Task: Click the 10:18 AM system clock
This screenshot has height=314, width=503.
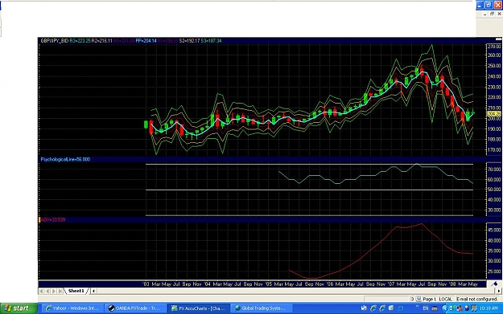Action: coord(489,308)
